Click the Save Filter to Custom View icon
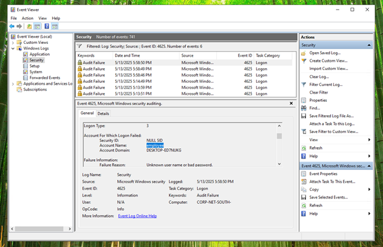 (303, 131)
